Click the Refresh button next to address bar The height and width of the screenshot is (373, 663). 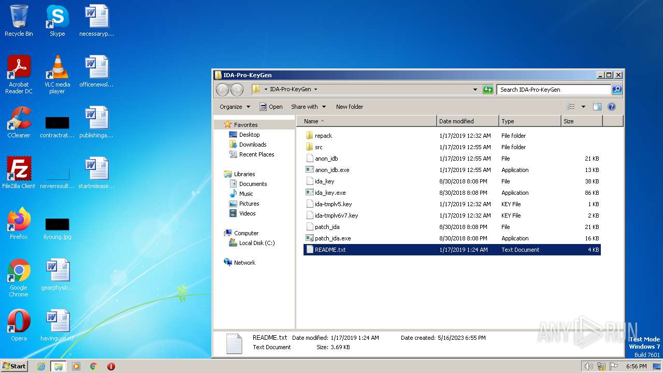coord(488,90)
